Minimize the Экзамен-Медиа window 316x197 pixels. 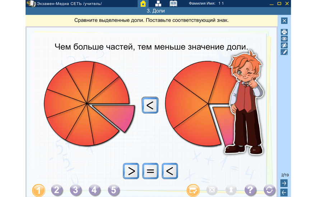[271, 4]
